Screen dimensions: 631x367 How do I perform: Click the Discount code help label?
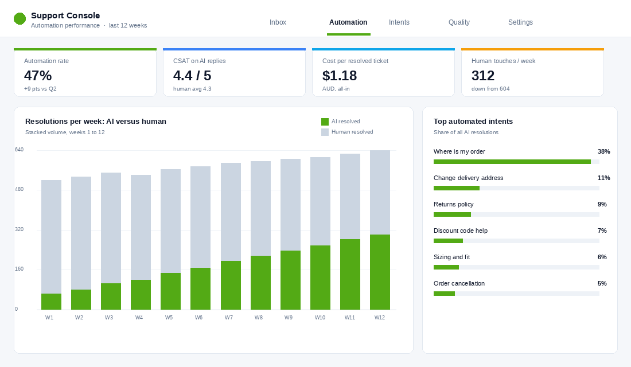point(461,231)
